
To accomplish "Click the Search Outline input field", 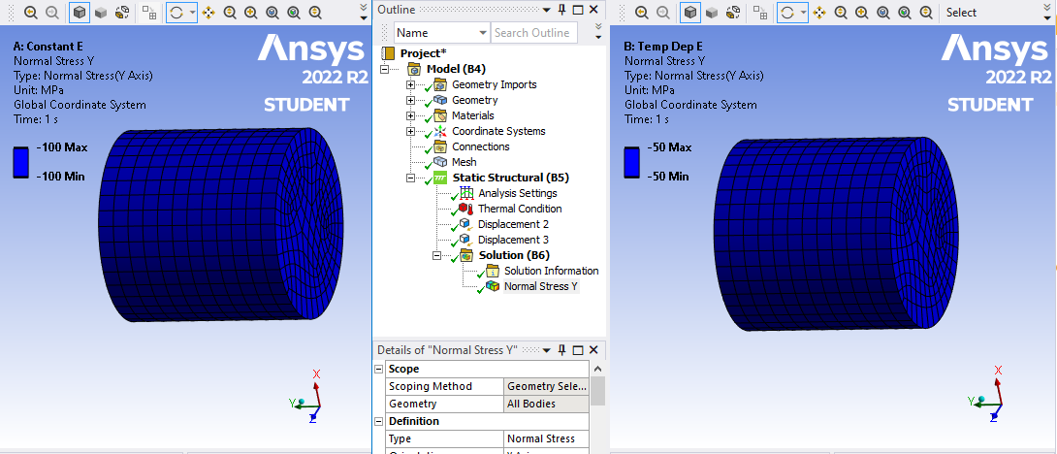I will 533,32.
